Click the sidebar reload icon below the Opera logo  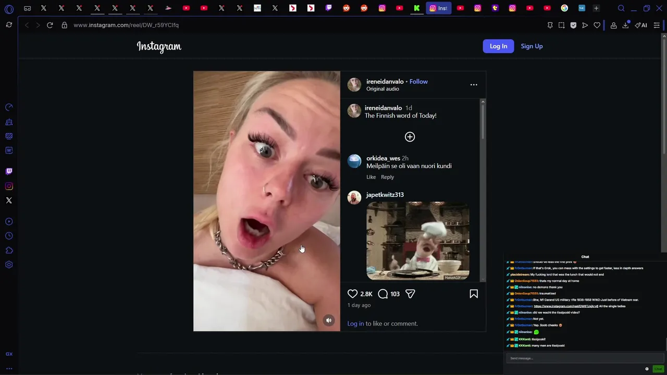[x=9, y=25]
